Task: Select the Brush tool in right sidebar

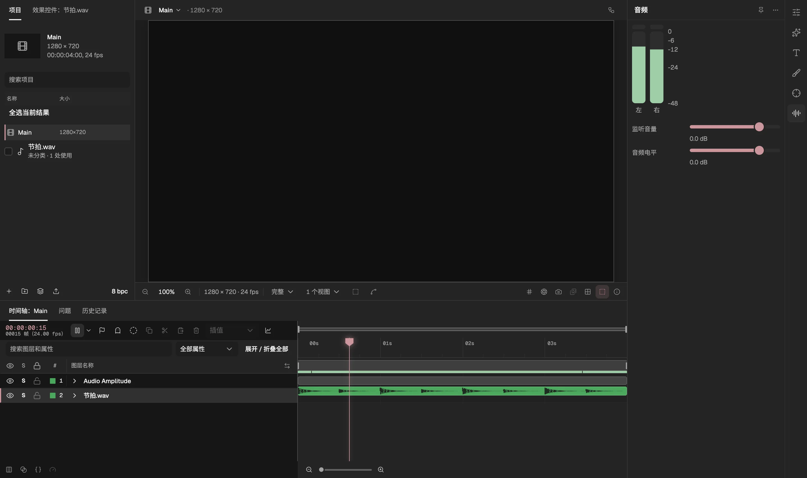Action: [x=796, y=73]
